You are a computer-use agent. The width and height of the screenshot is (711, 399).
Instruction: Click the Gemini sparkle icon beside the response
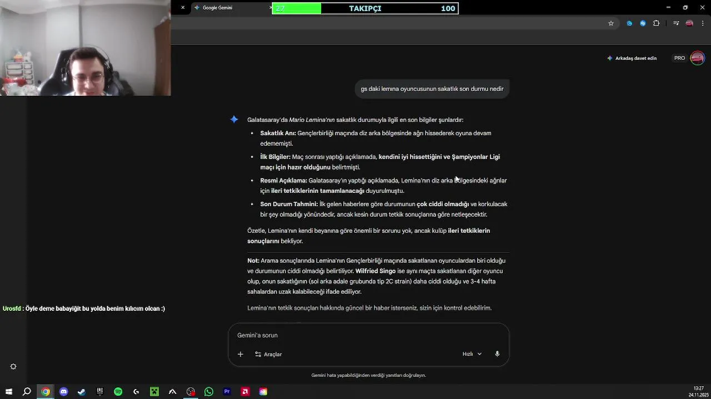coord(234,120)
